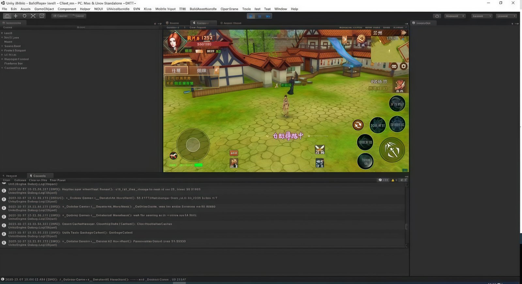This screenshot has height=284, width=522.
Task: Select the Scale tool cross icon
Action: pyautogui.click(x=33, y=16)
